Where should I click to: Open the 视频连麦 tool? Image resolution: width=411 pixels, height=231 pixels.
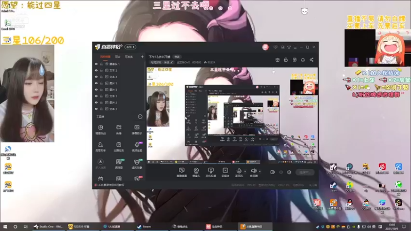tap(137, 147)
